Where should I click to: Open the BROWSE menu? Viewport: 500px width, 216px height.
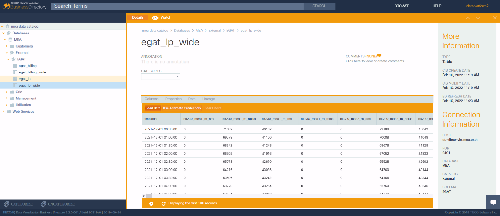[x=402, y=6]
